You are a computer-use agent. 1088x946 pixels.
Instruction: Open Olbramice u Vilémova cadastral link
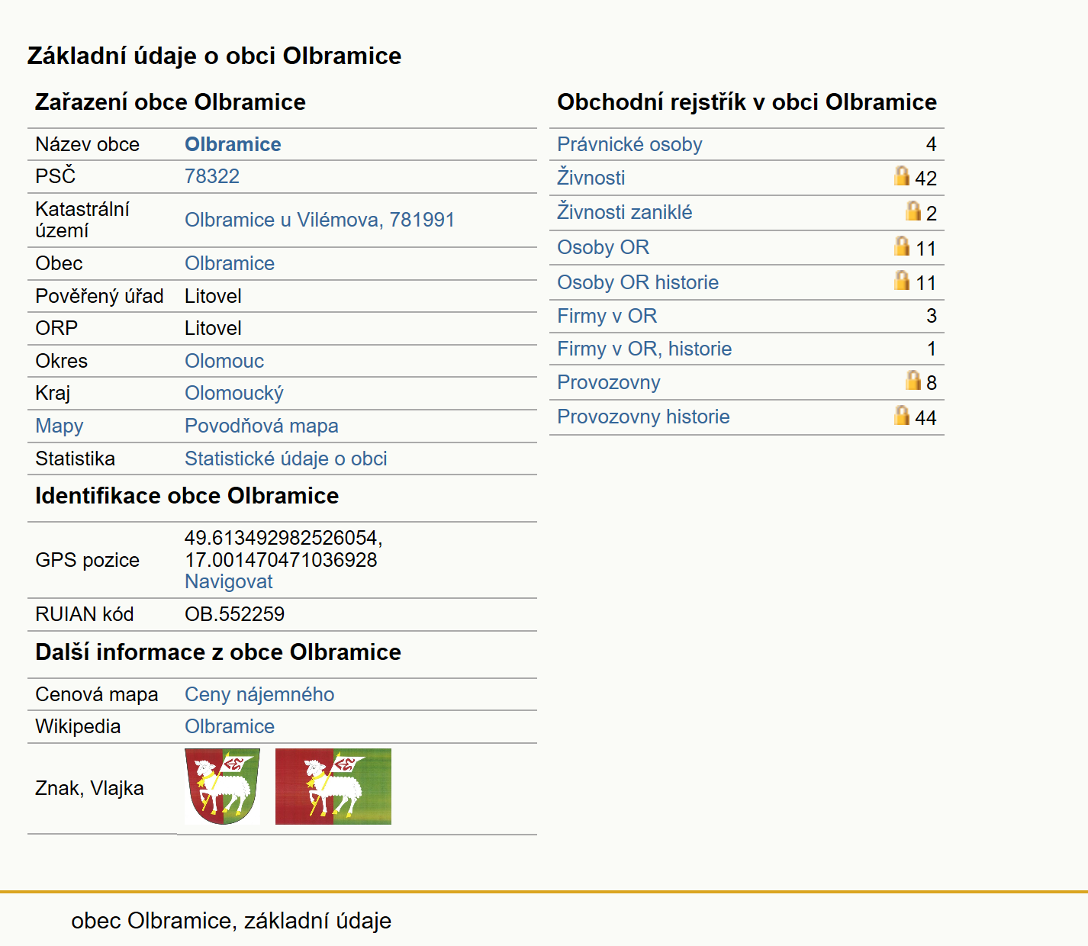pyautogui.click(x=320, y=220)
